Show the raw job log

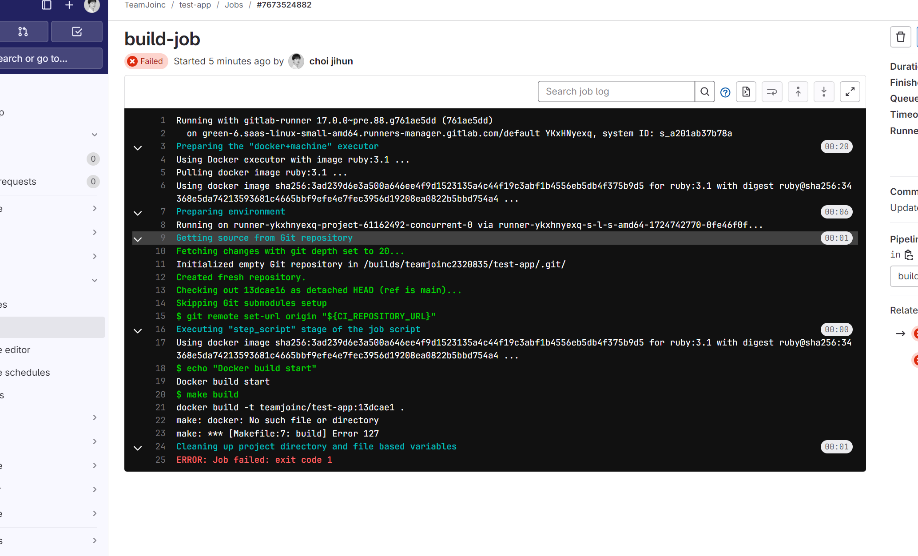coord(746,91)
